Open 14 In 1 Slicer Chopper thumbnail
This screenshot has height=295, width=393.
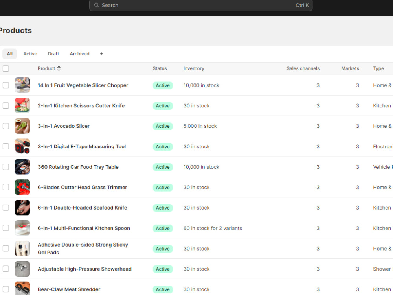pos(22,85)
